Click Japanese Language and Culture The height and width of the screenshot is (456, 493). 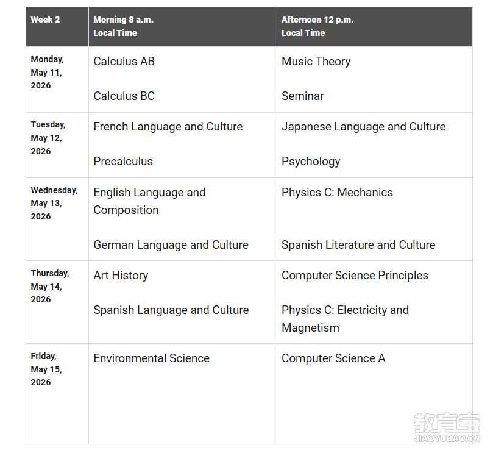tap(363, 127)
